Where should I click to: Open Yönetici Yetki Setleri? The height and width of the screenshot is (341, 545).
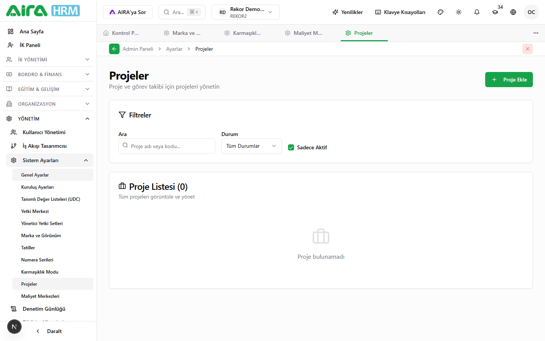tap(53, 223)
